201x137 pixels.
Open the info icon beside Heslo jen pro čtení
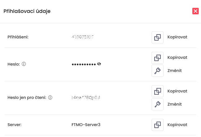(x=50, y=97)
